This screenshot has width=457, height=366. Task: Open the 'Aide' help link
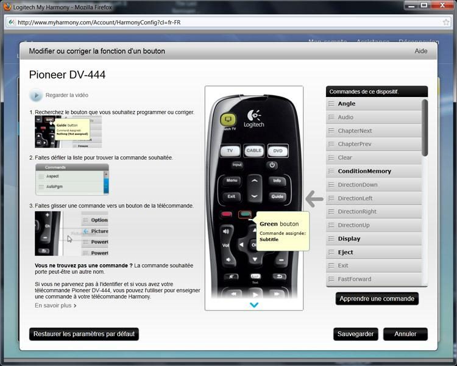421,51
